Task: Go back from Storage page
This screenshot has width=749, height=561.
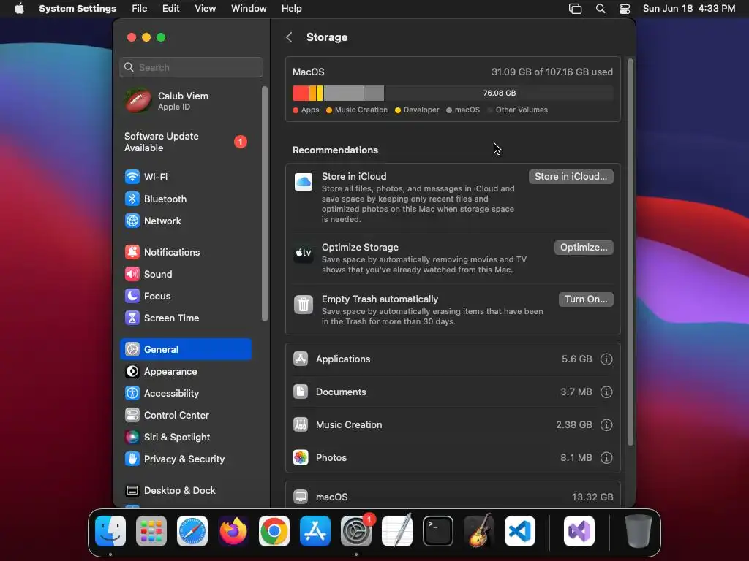Action: tap(289, 37)
